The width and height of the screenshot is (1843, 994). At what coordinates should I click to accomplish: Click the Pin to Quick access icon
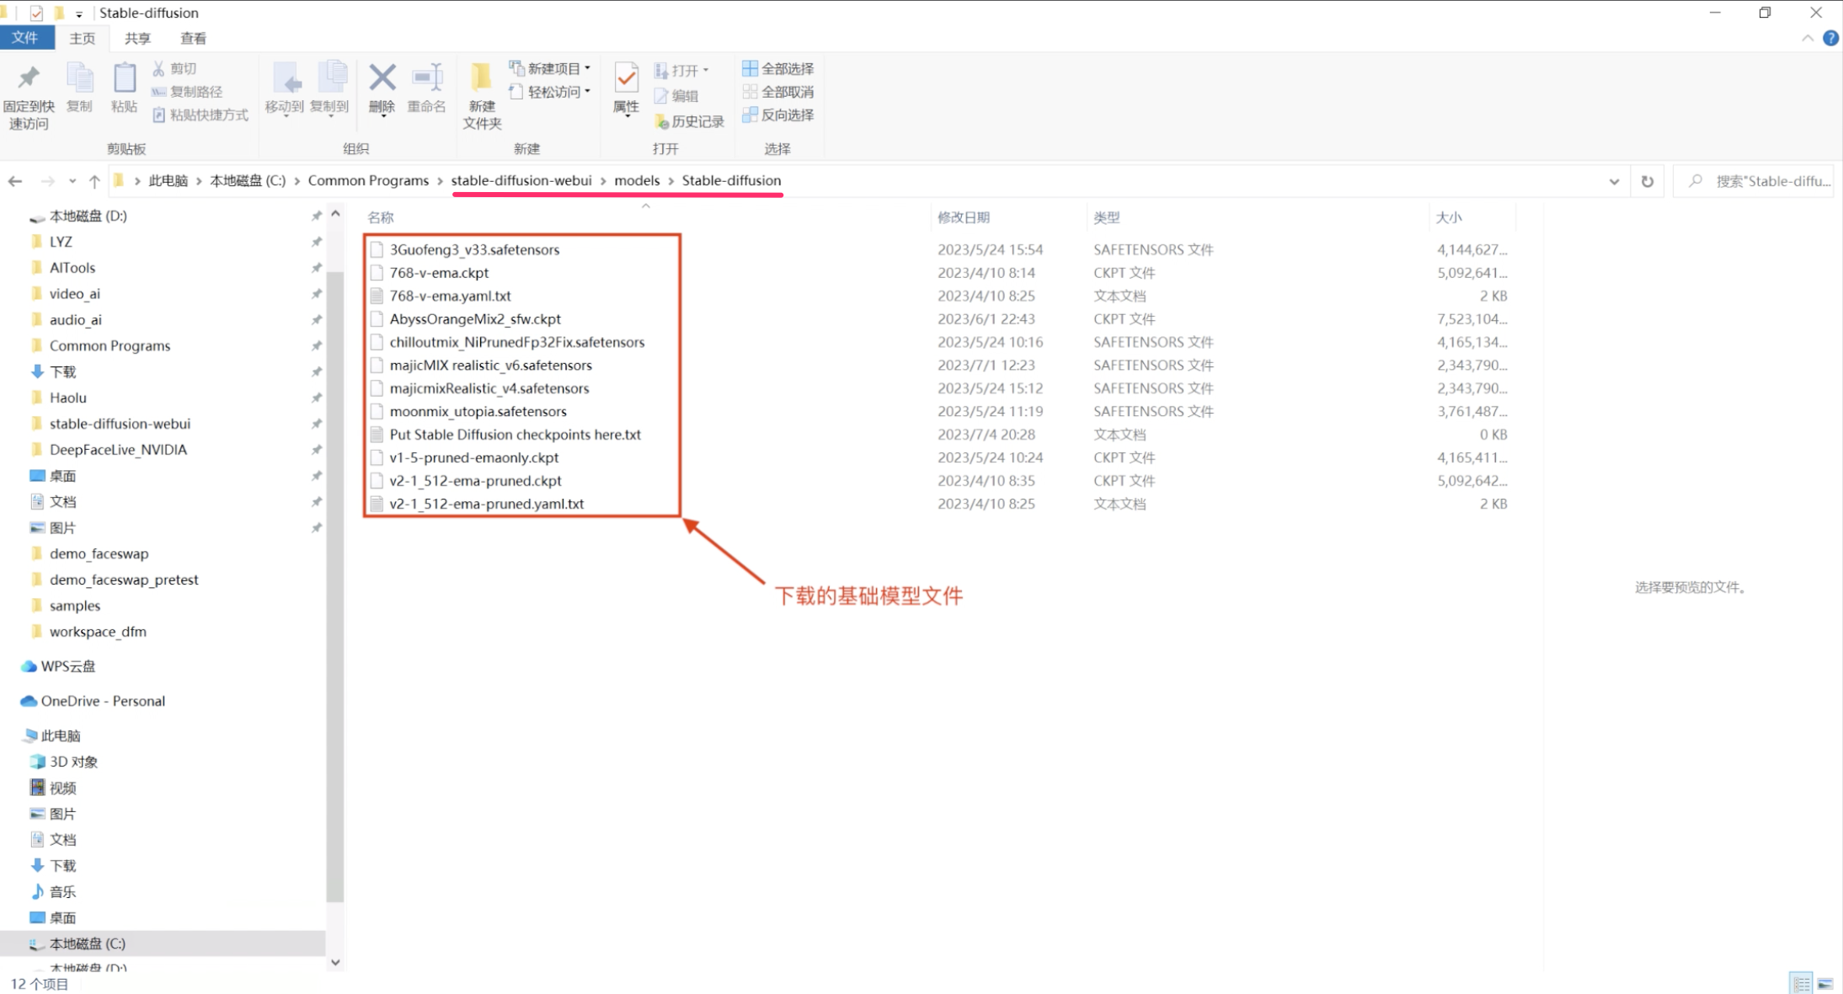click(29, 78)
